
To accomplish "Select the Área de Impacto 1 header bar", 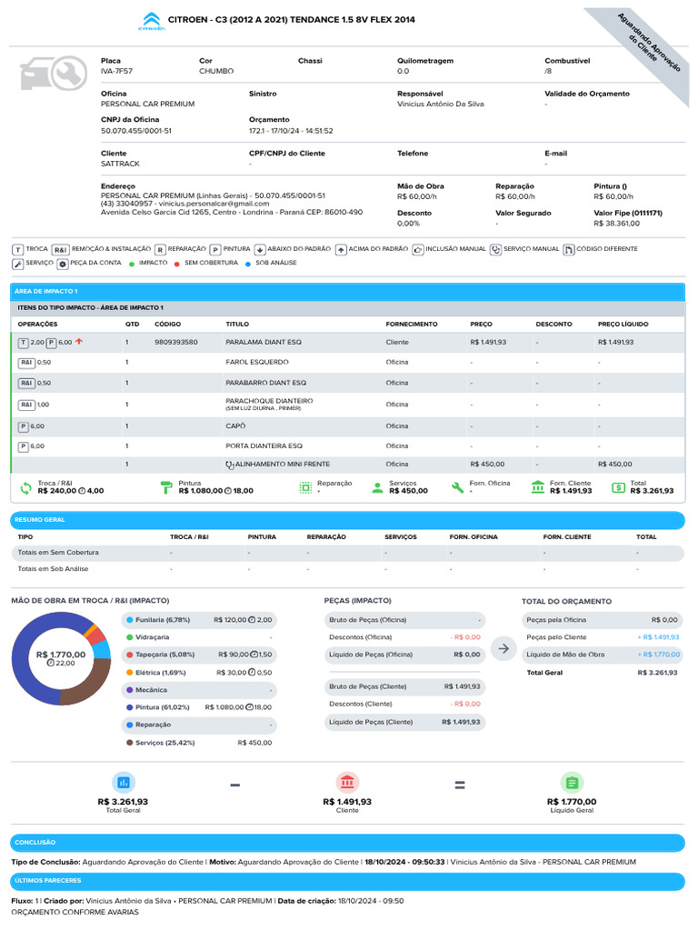I will pos(348,291).
